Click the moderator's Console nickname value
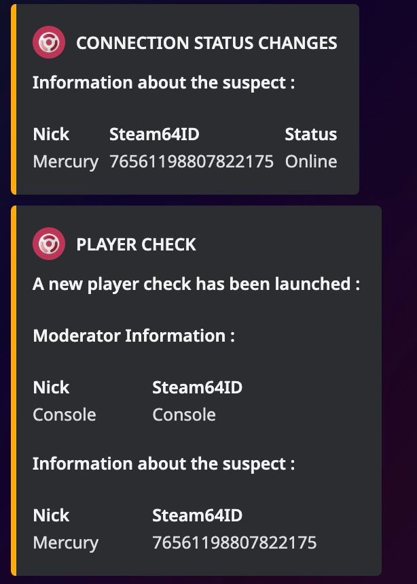 65,415
